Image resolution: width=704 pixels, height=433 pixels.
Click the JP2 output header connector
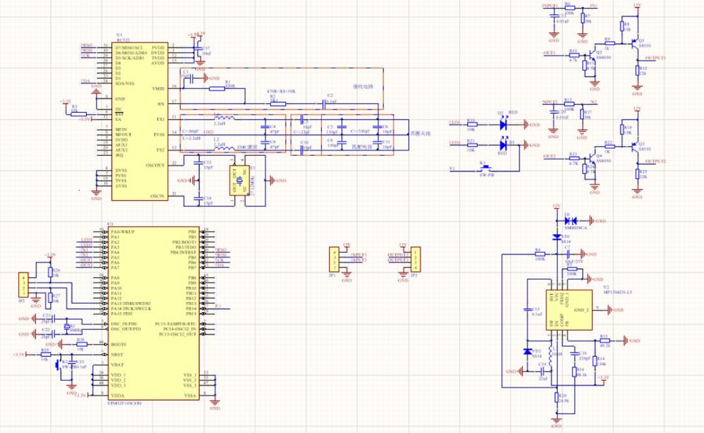416,259
